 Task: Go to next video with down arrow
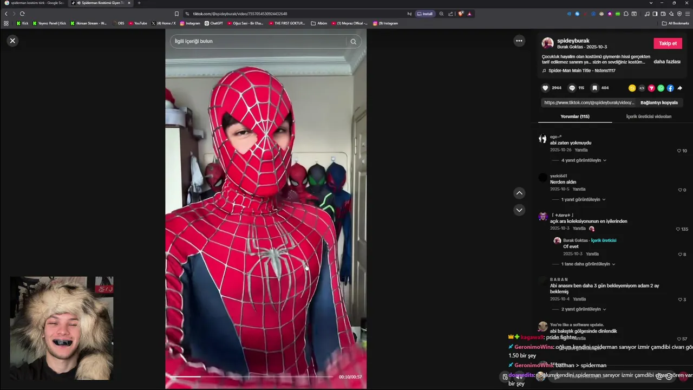click(x=519, y=210)
